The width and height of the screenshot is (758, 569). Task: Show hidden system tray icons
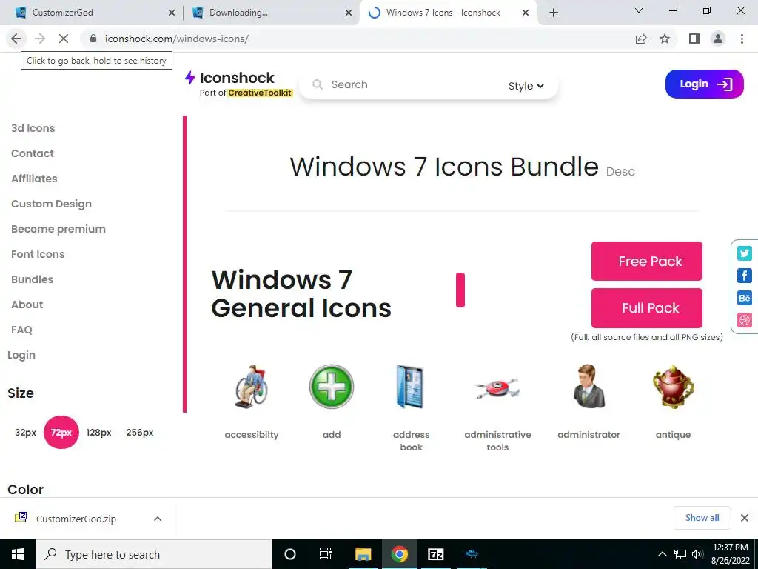pyautogui.click(x=663, y=554)
